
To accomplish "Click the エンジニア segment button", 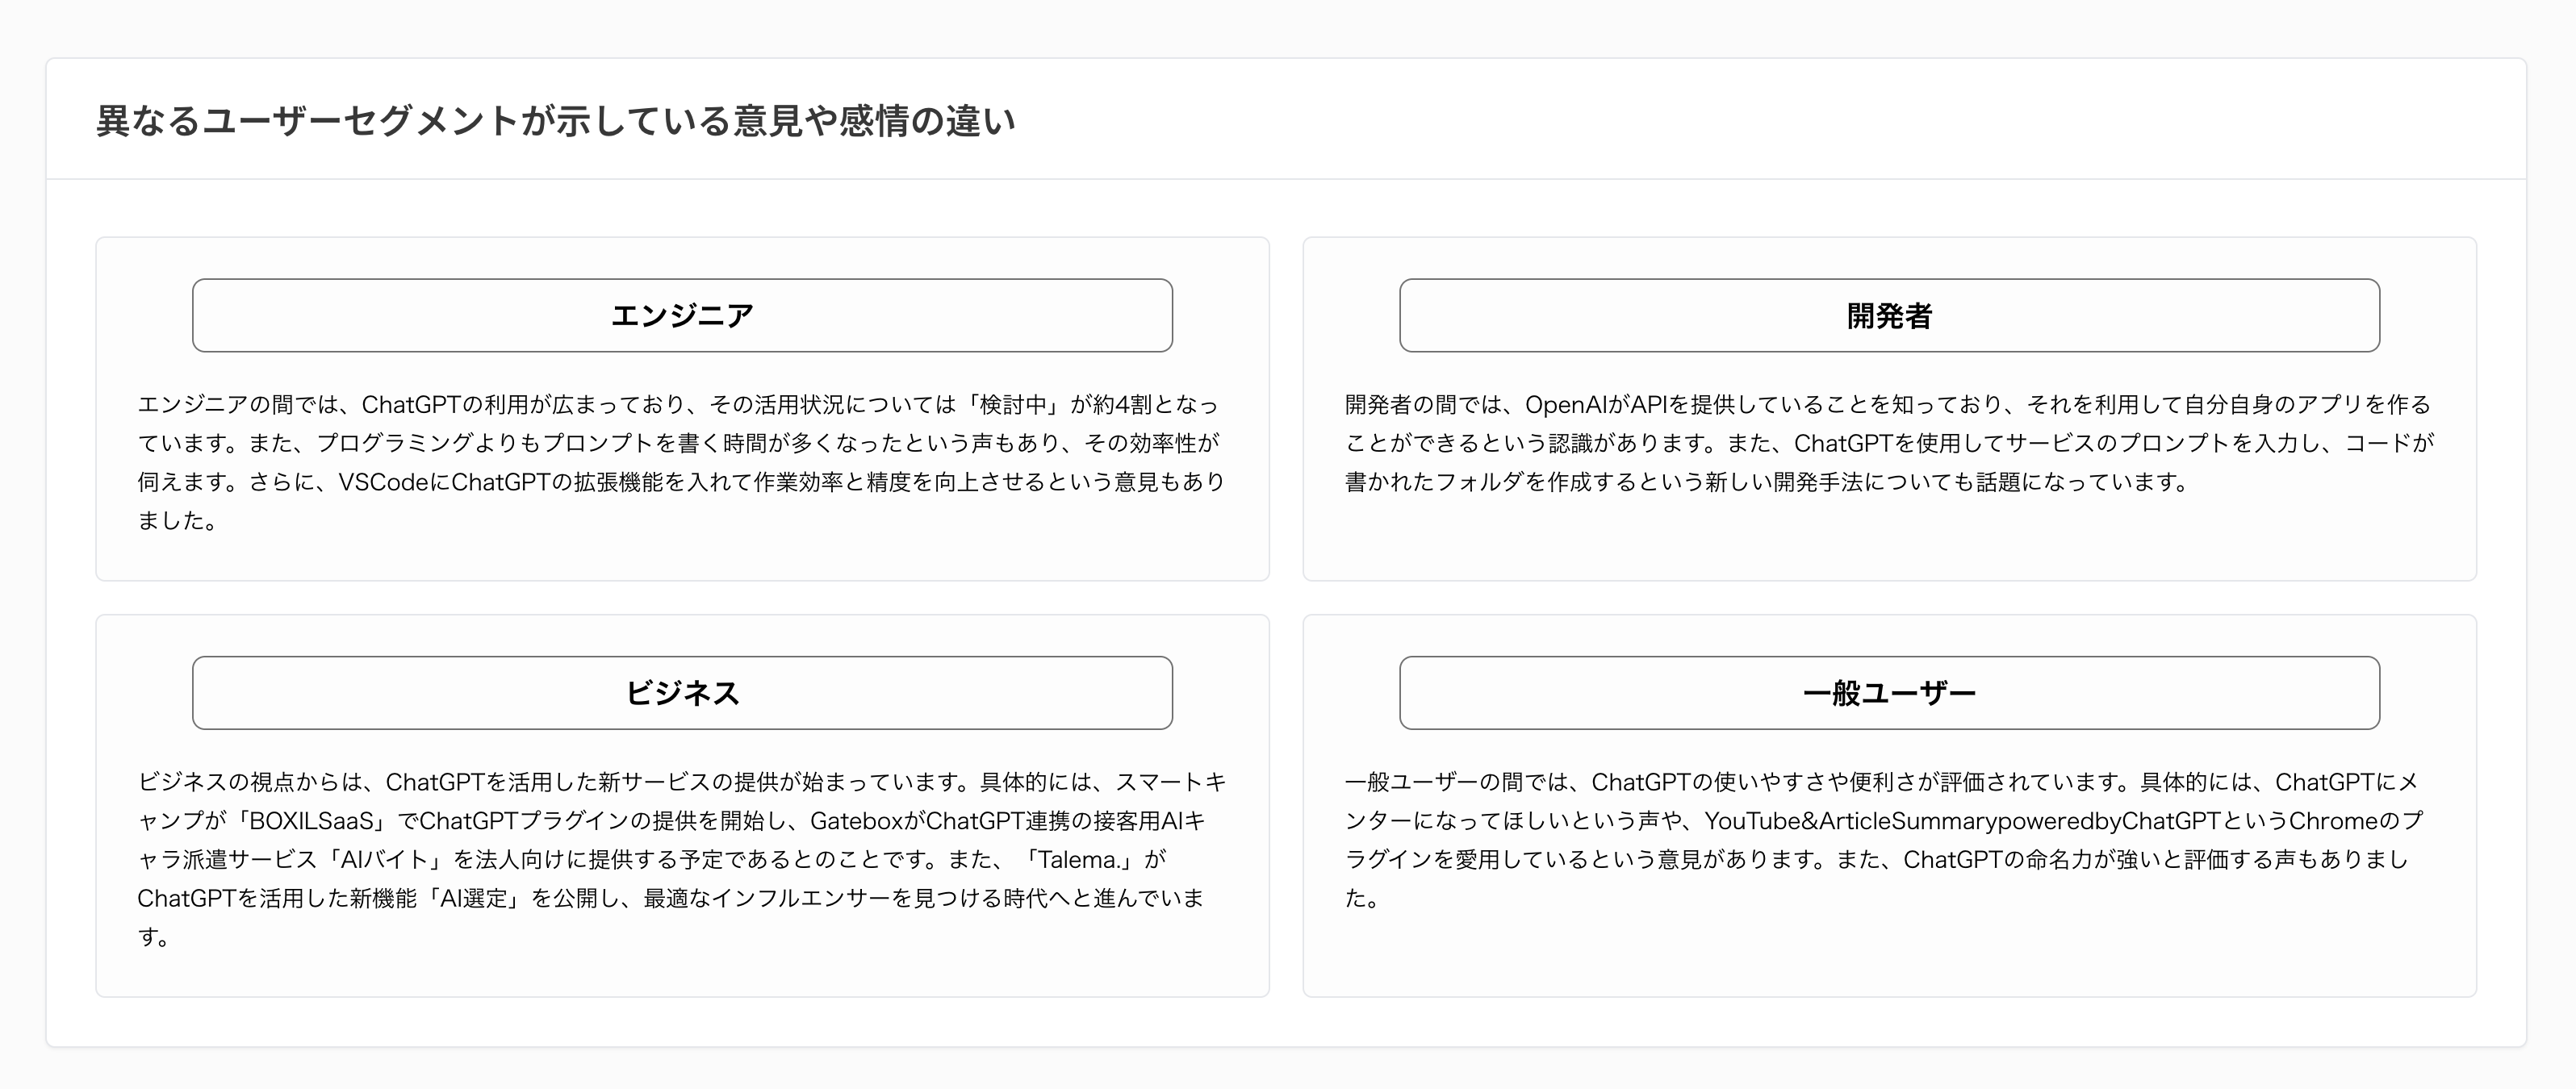I will (682, 315).
